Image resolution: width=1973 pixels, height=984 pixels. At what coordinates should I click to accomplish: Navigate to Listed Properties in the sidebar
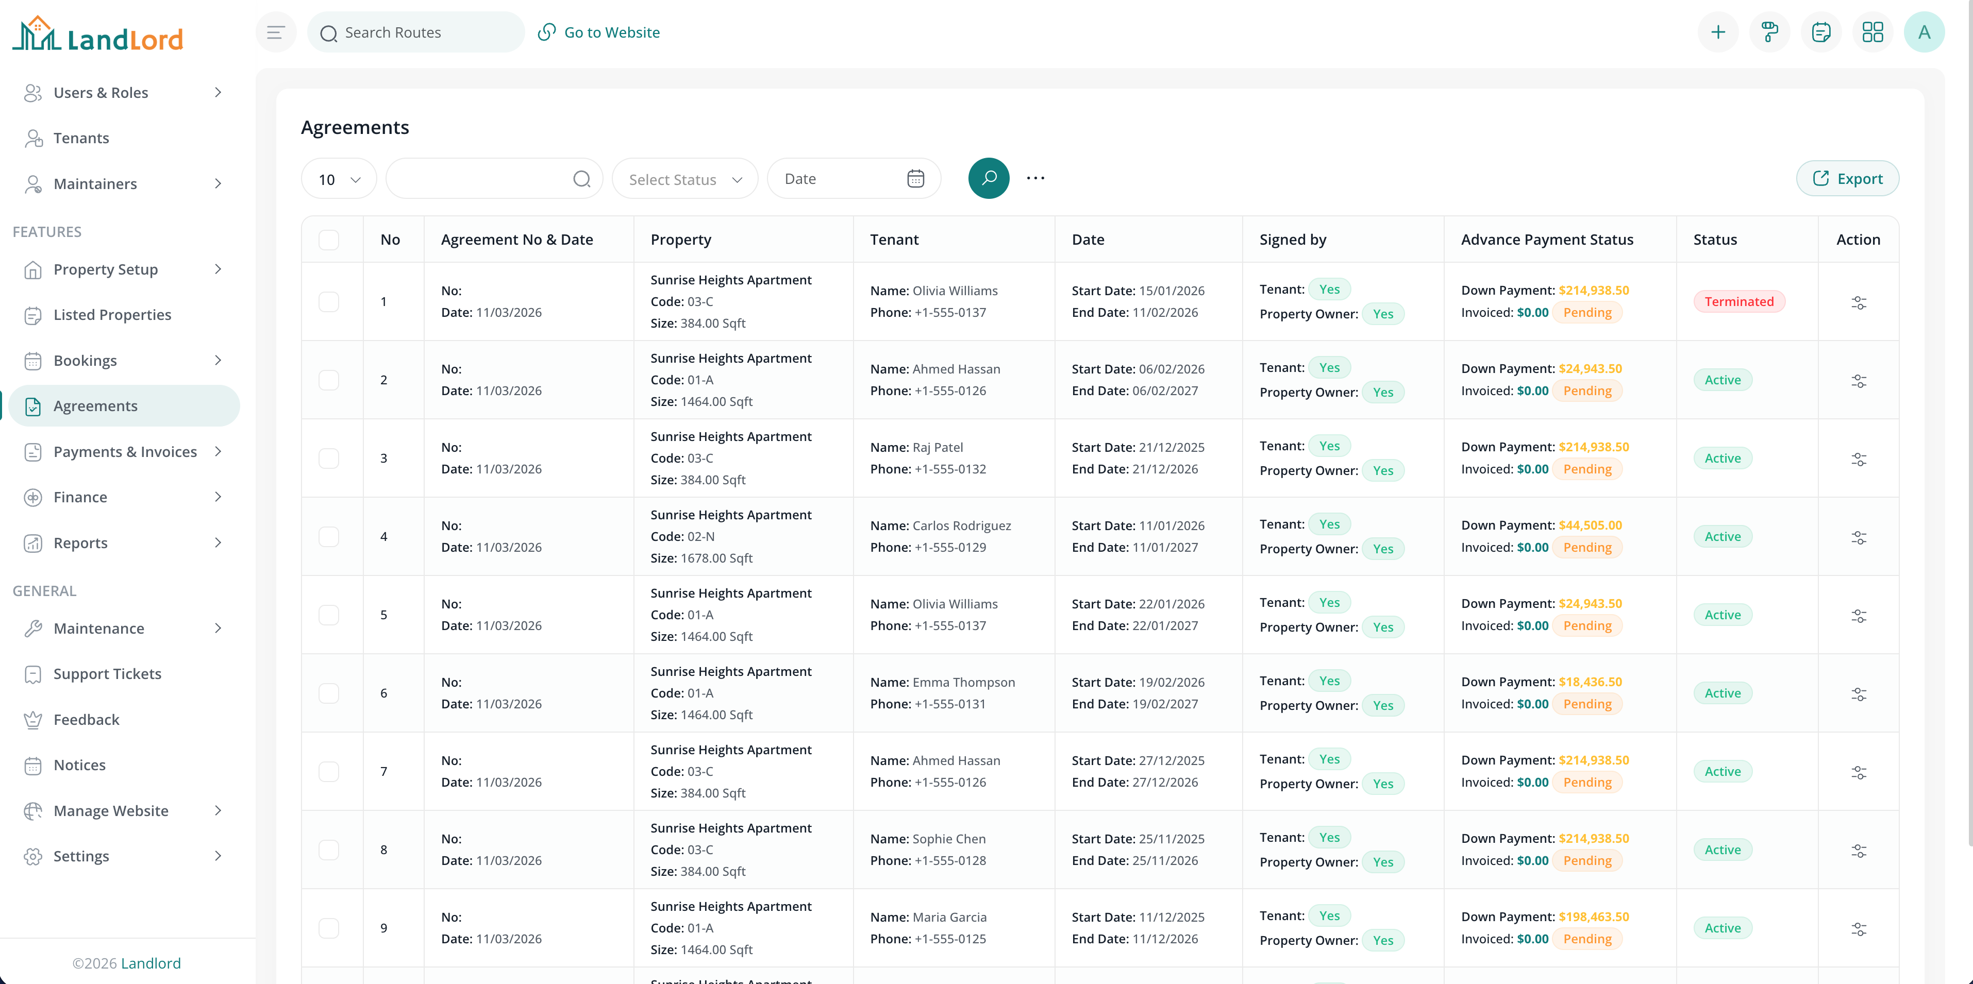click(x=112, y=315)
